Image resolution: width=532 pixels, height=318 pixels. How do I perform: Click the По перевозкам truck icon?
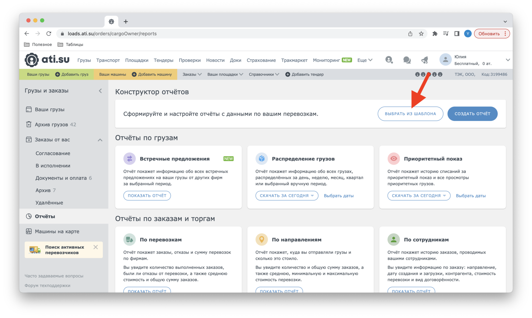tap(130, 239)
